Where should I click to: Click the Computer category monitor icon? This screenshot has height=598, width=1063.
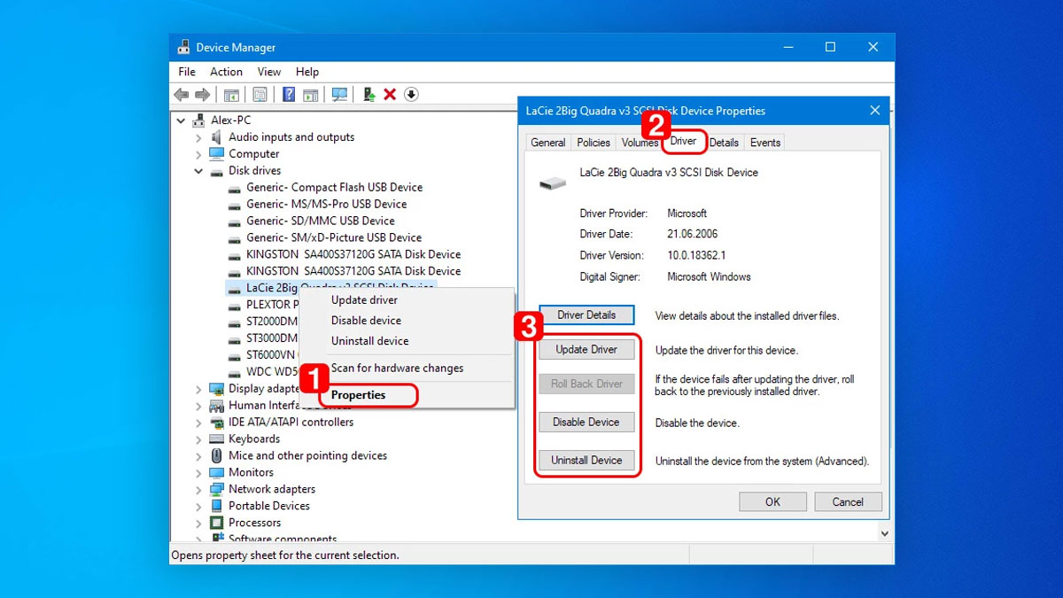(x=216, y=154)
